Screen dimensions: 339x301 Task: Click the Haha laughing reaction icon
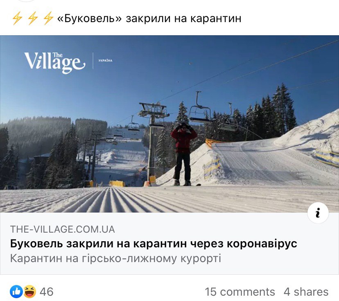[x=30, y=292]
